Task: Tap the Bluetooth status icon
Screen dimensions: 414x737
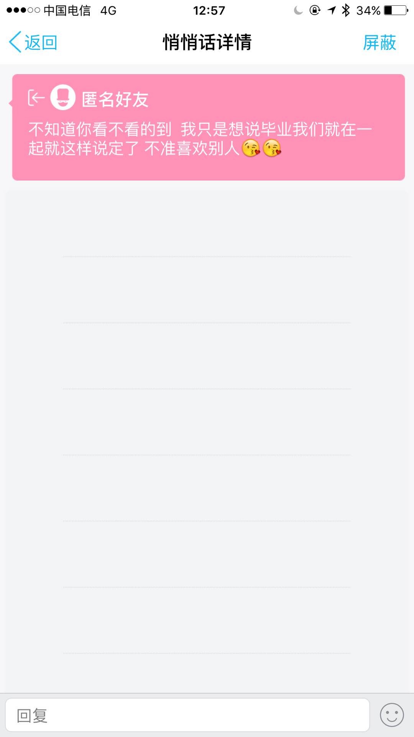Action: point(346,10)
